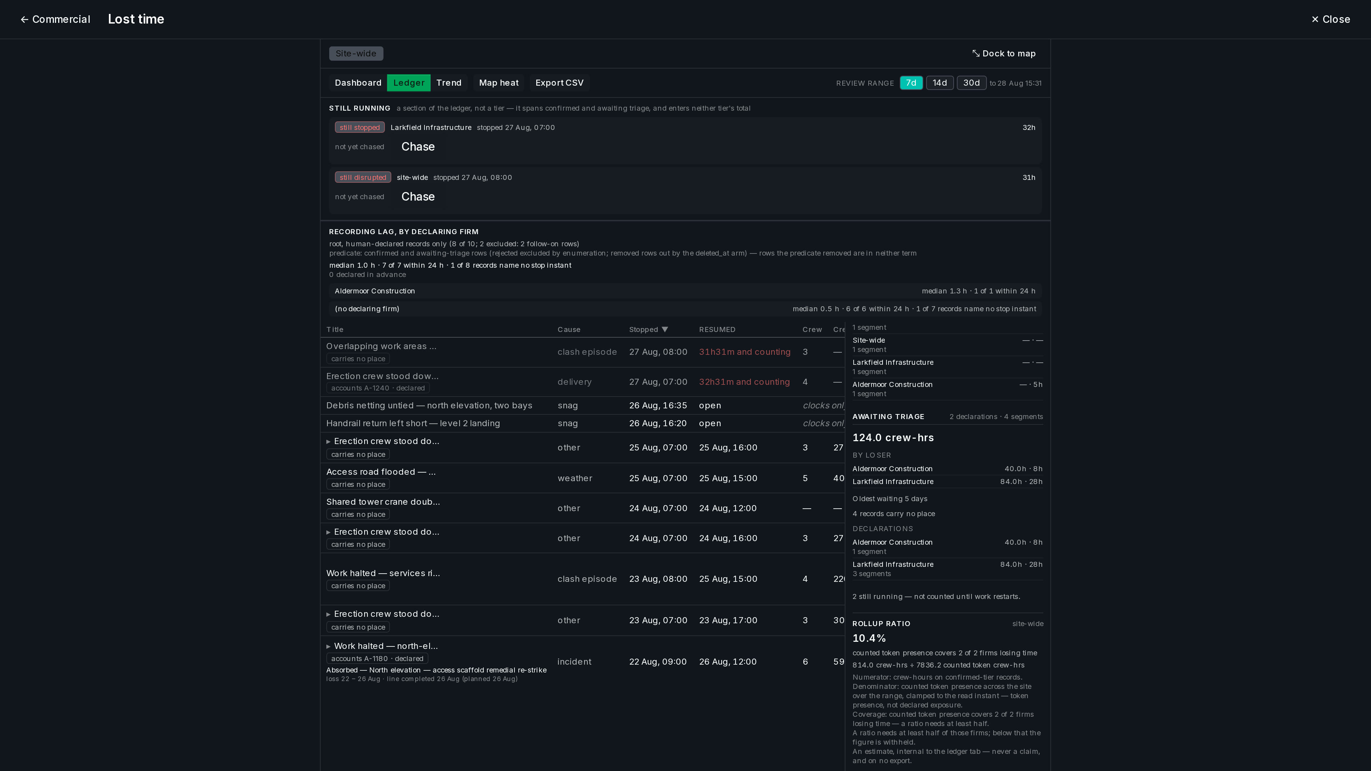1371x771 pixels.
Task: Select the (no declaring firm) lag row
Action: pyautogui.click(x=685, y=309)
